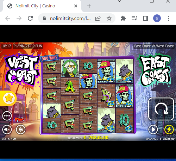This screenshot has height=161, width=176.
Task: Open the Chrome three-dot menu
Action: (x=168, y=18)
